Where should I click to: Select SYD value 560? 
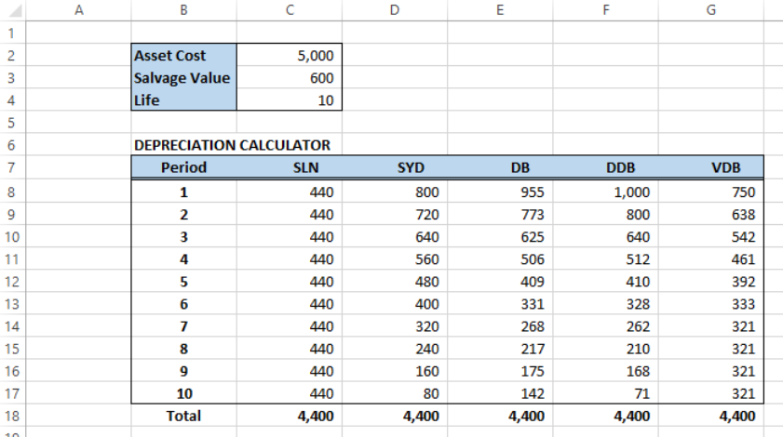tap(395, 259)
